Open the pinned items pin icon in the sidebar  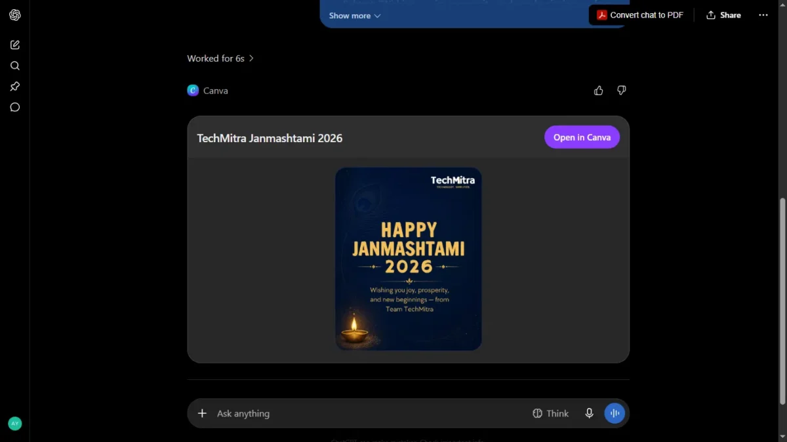(15, 86)
